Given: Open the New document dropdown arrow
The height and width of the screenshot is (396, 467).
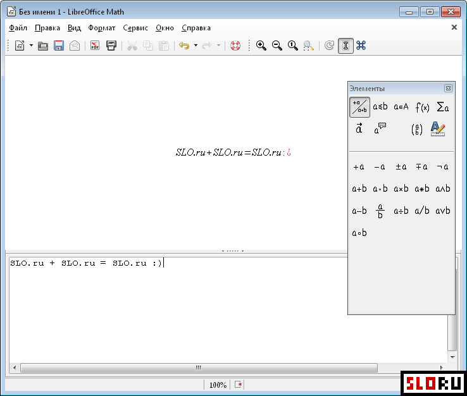Looking at the screenshot, I should point(31,46).
